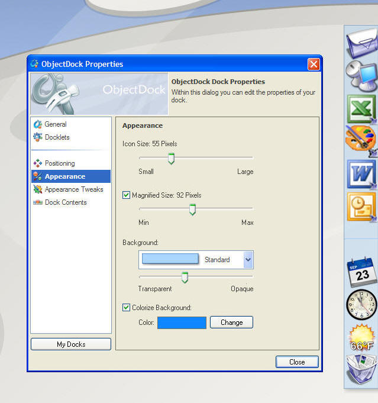The width and height of the screenshot is (378, 403).
Task: Click the 'Small' end label of icon size
Action: tap(146, 172)
